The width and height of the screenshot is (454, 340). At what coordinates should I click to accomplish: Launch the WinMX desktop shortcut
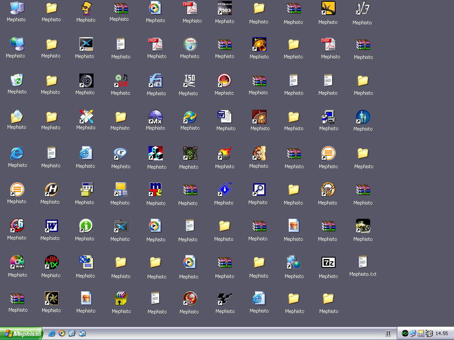click(51, 263)
